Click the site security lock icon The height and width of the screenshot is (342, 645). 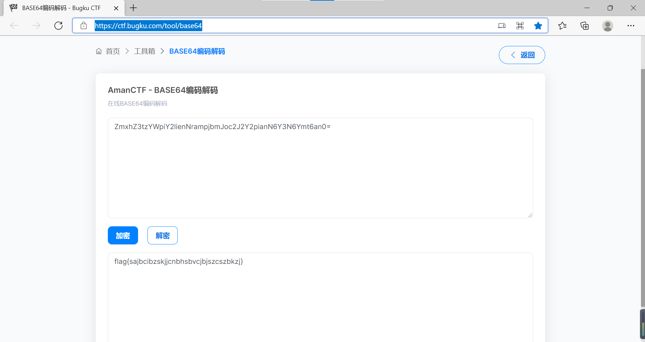[84, 25]
